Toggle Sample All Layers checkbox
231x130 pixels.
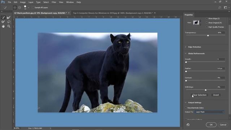pos(33,8)
